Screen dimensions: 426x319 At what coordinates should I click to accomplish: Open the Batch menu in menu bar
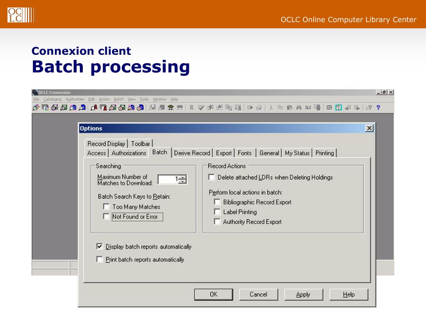click(x=119, y=99)
